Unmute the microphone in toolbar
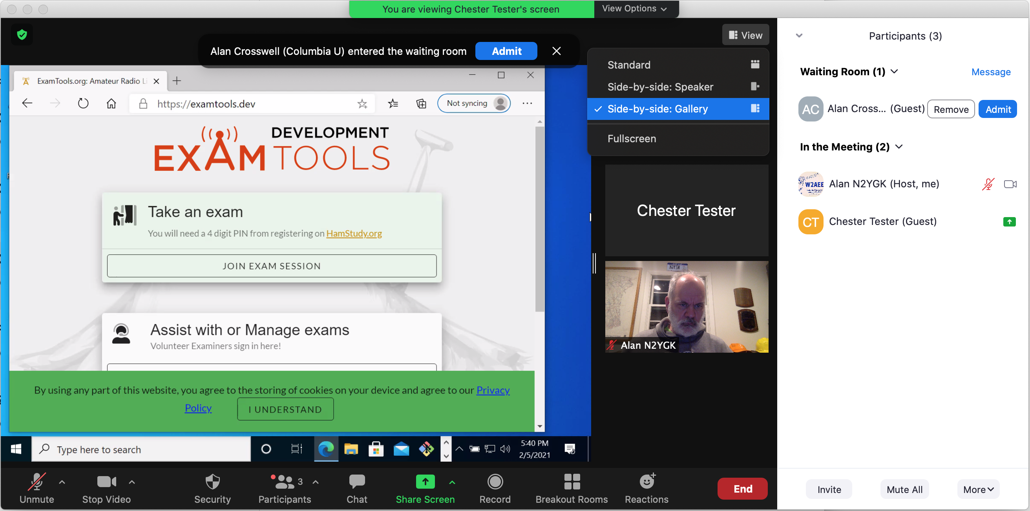This screenshot has width=1030, height=511. click(37, 482)
